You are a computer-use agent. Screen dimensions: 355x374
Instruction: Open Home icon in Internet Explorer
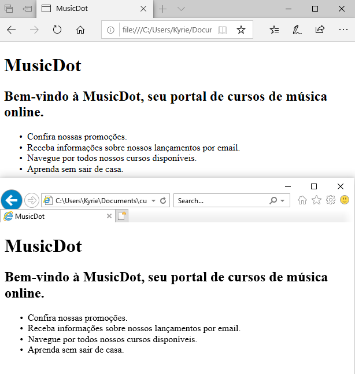(302, 200)
